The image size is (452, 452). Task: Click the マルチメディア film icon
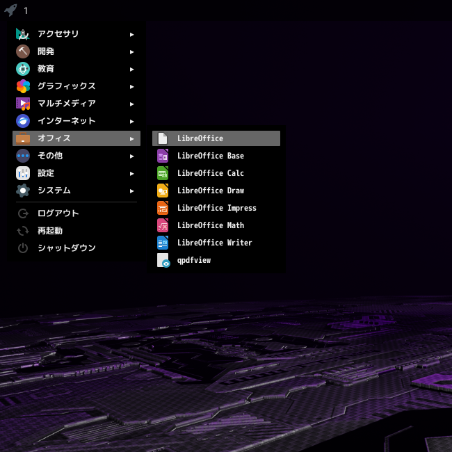[x=23, y=104]
